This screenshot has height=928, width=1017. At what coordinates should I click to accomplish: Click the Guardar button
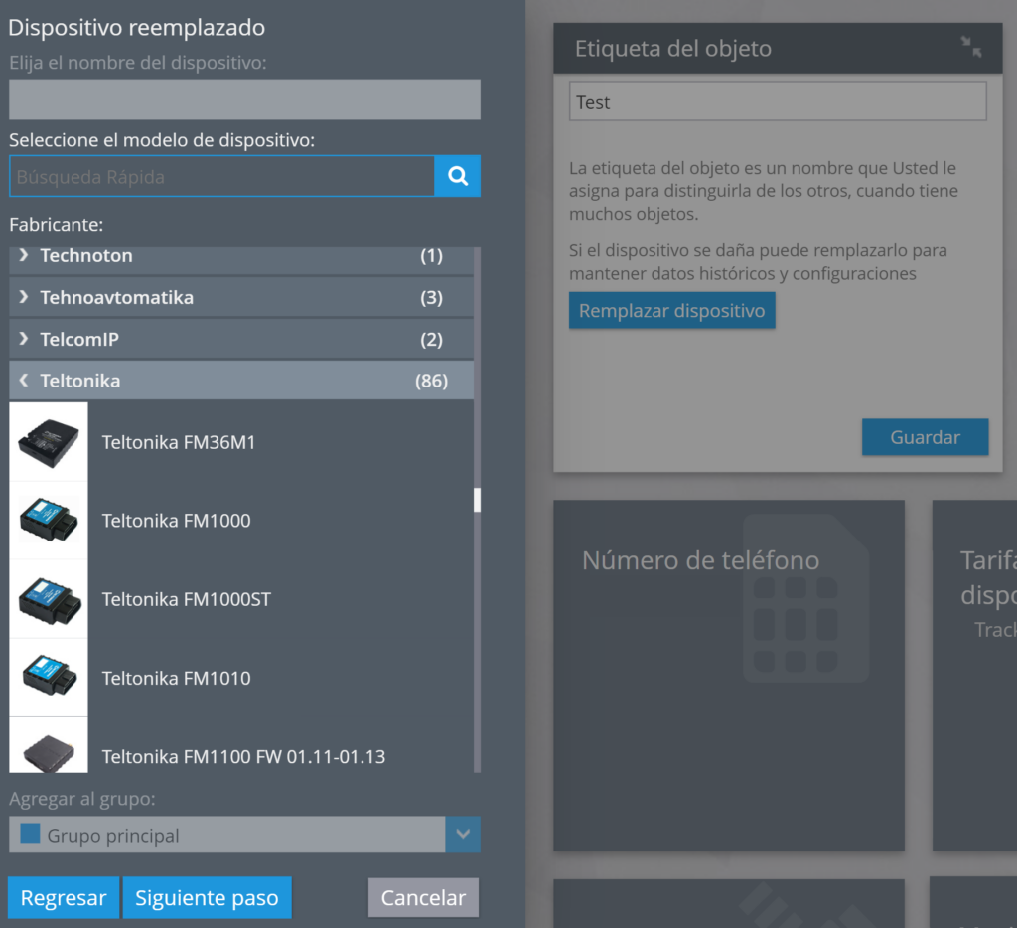[x=925, y=437]
